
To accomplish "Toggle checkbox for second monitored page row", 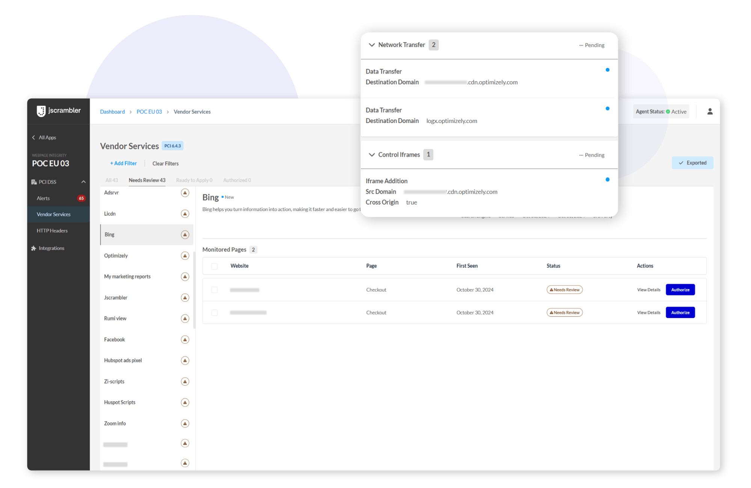I will [x=214, y=312].
